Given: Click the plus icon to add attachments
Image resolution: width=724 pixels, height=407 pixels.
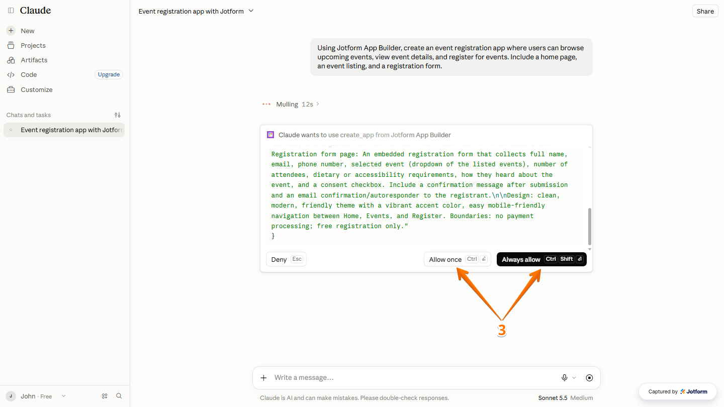Looking at the screenshot, I should (x=263, y=378).
